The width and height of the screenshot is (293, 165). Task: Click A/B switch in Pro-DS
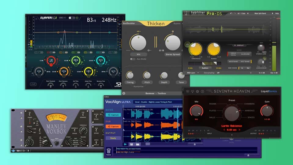coord(239,13)
